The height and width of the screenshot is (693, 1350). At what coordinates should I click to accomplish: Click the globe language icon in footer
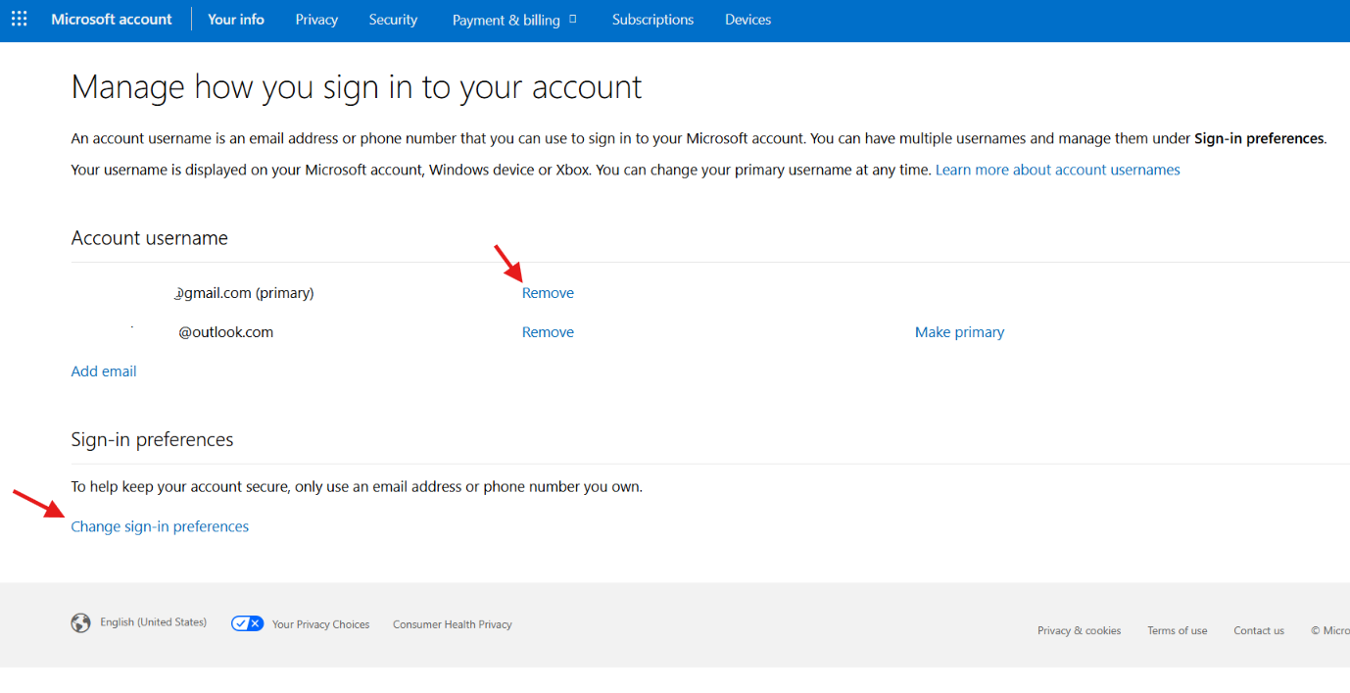(80, 623)
